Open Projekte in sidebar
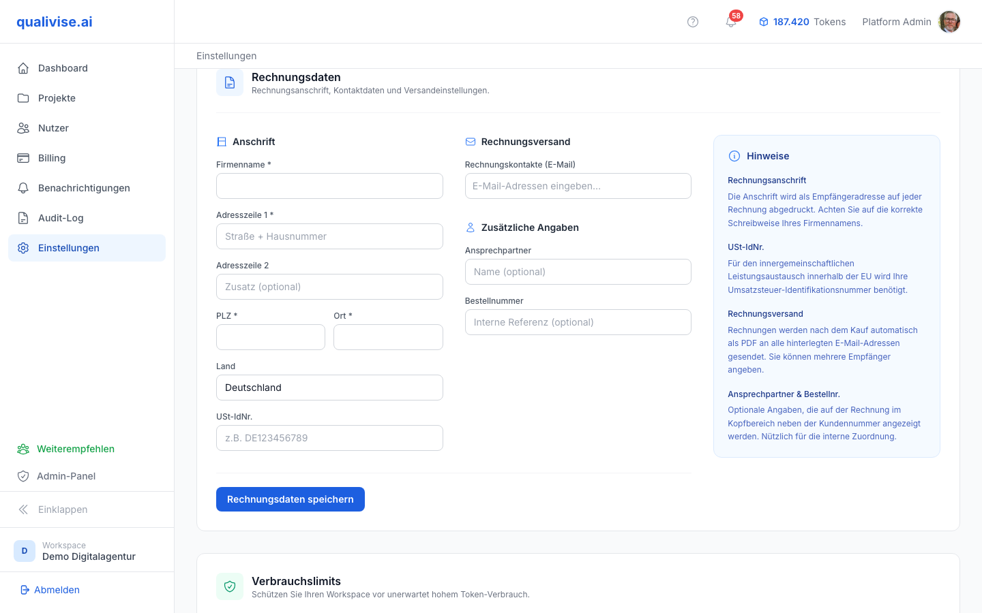Screen dimensions: 982x613 tap(87, 98)
